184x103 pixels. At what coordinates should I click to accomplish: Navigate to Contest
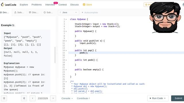[63, 5]
